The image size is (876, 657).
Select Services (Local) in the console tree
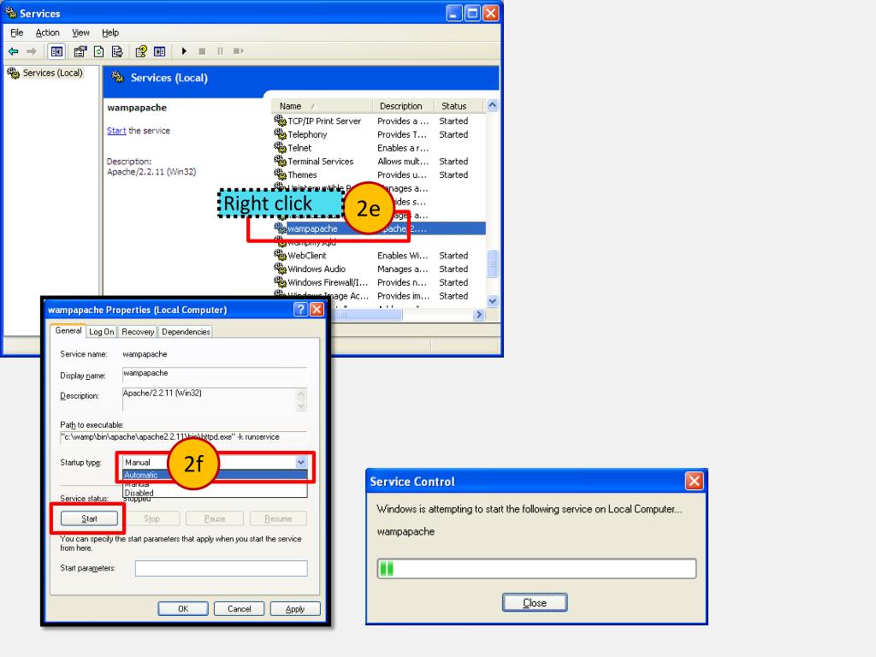coord(52,73)
